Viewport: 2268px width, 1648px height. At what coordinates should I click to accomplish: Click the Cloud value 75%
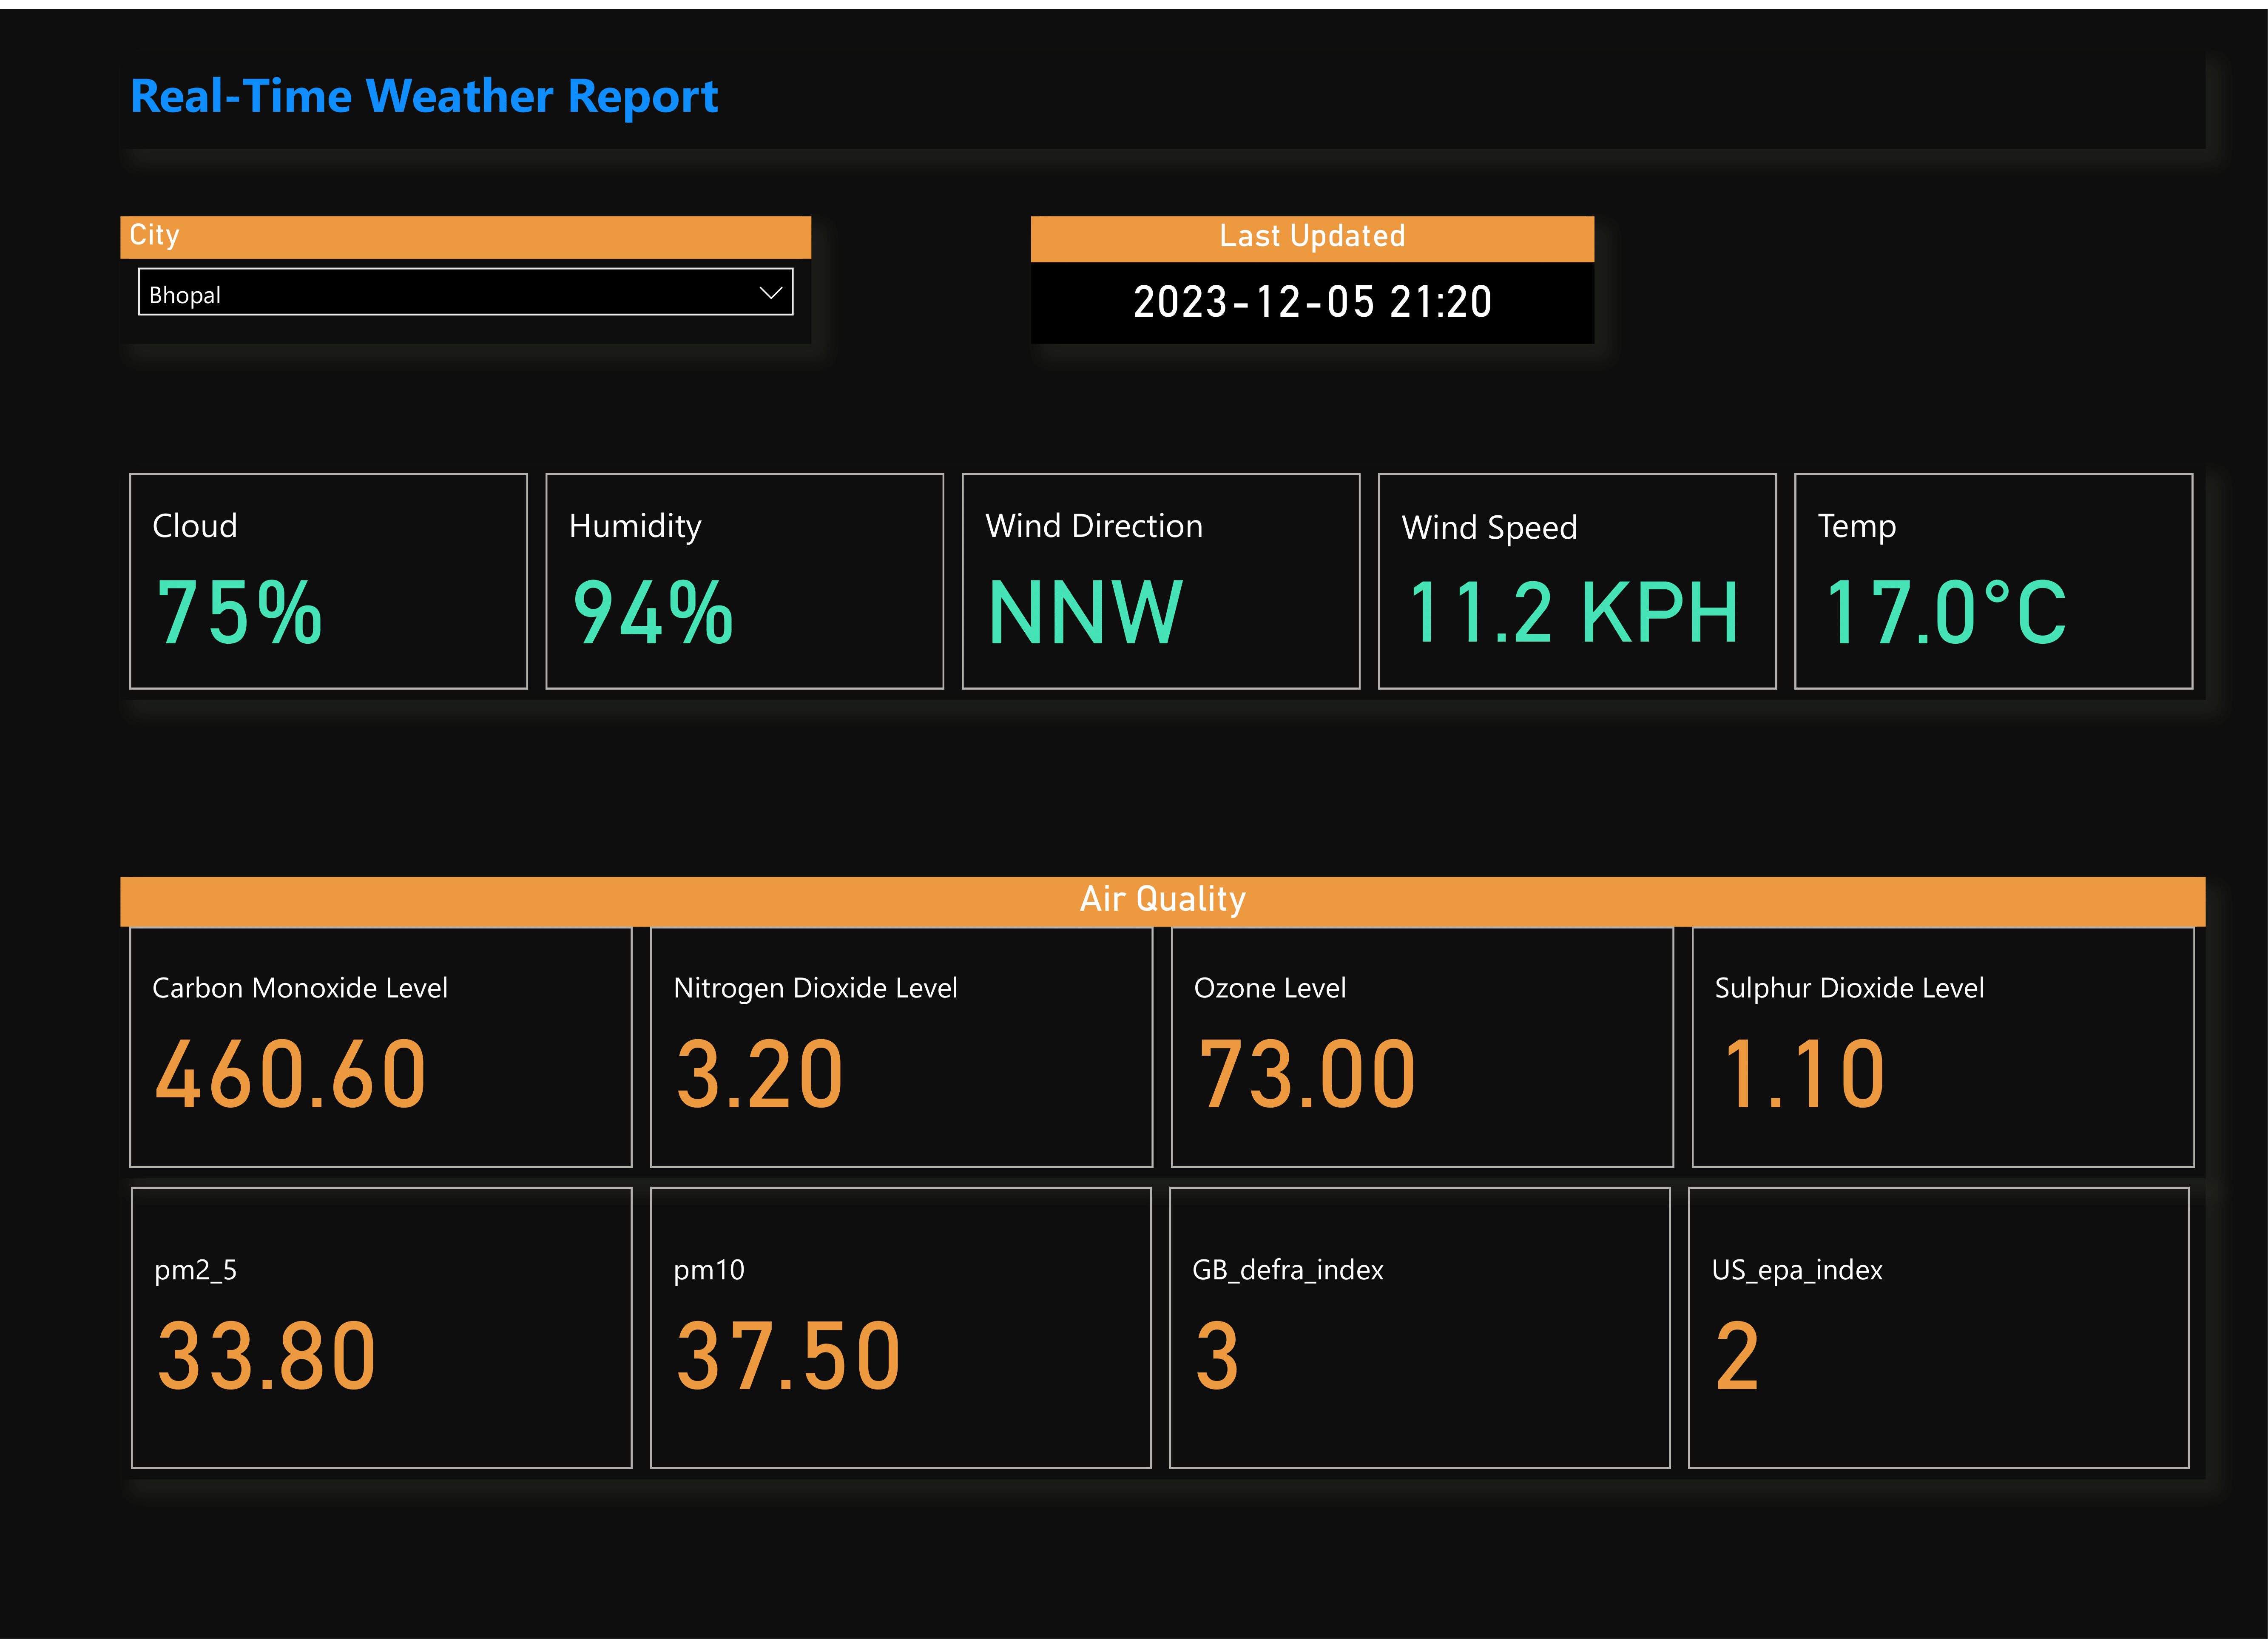(239, 612)
